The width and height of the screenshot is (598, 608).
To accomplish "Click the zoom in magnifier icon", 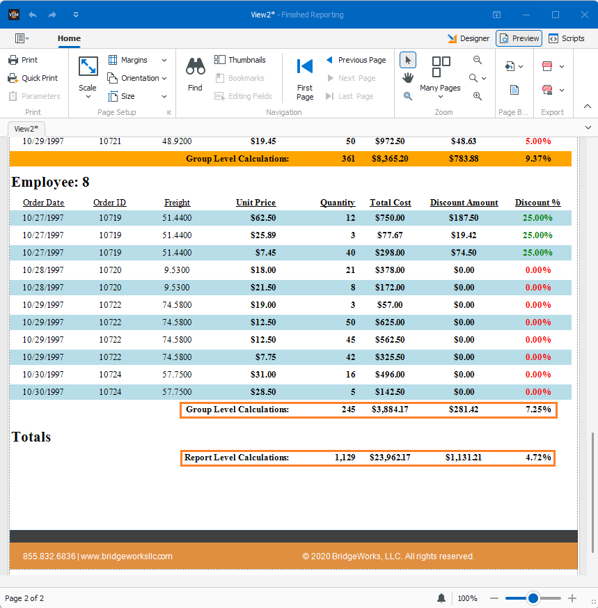I will click(x=478, y=96).
